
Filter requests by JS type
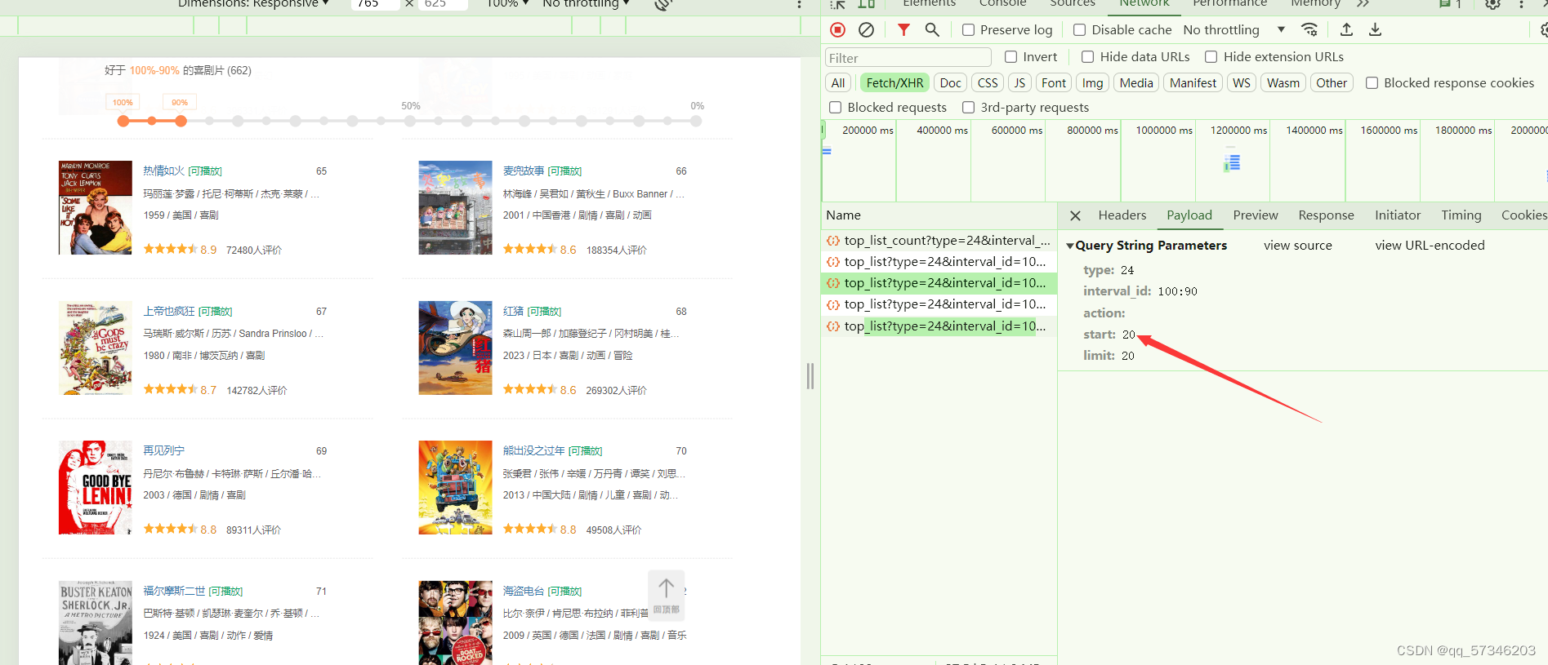point(1019,83)
